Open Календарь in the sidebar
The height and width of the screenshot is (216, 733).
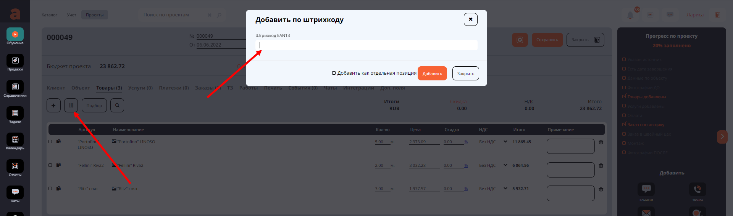tap(15, 140)
